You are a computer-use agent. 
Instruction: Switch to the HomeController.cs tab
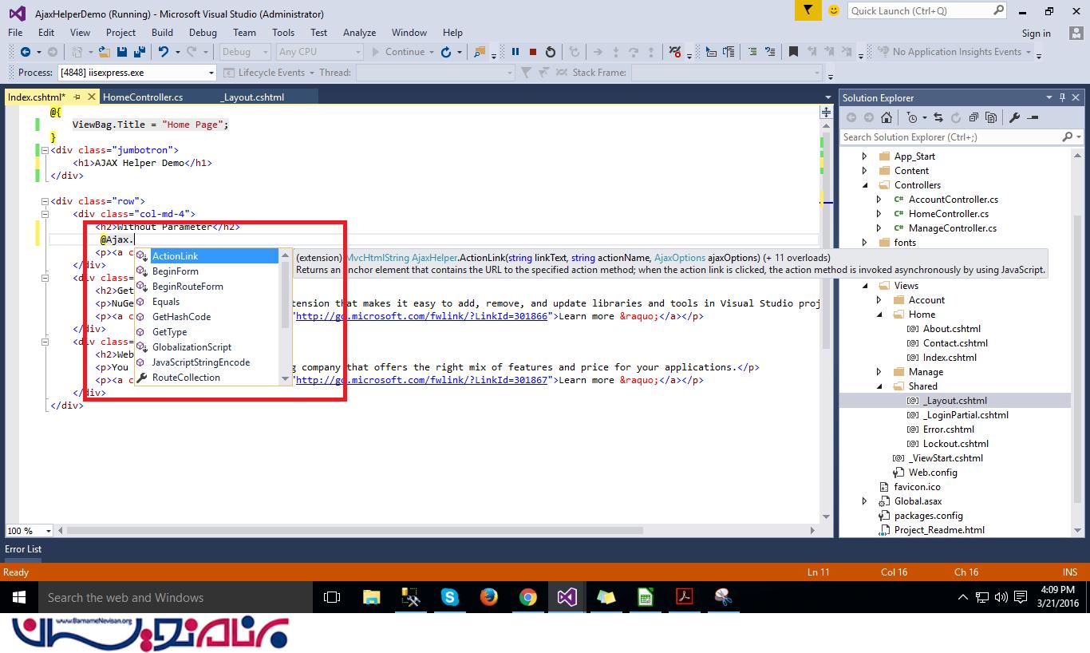(x=143, y=97)
